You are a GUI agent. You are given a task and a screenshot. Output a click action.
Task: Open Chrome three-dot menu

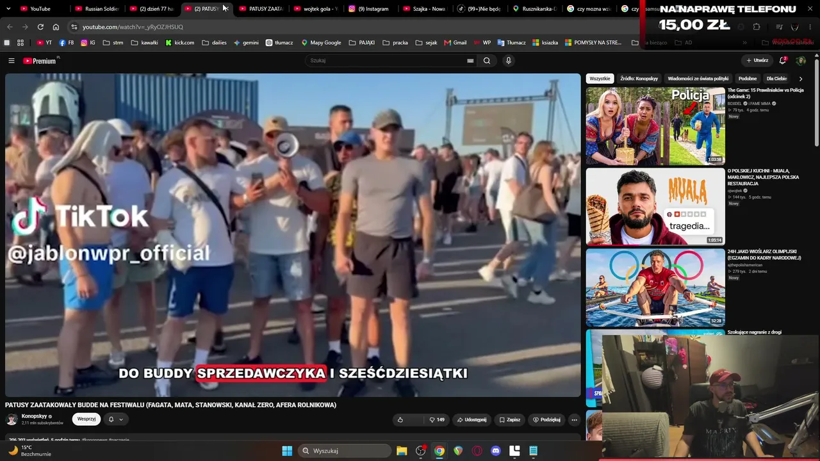point(810,27)
